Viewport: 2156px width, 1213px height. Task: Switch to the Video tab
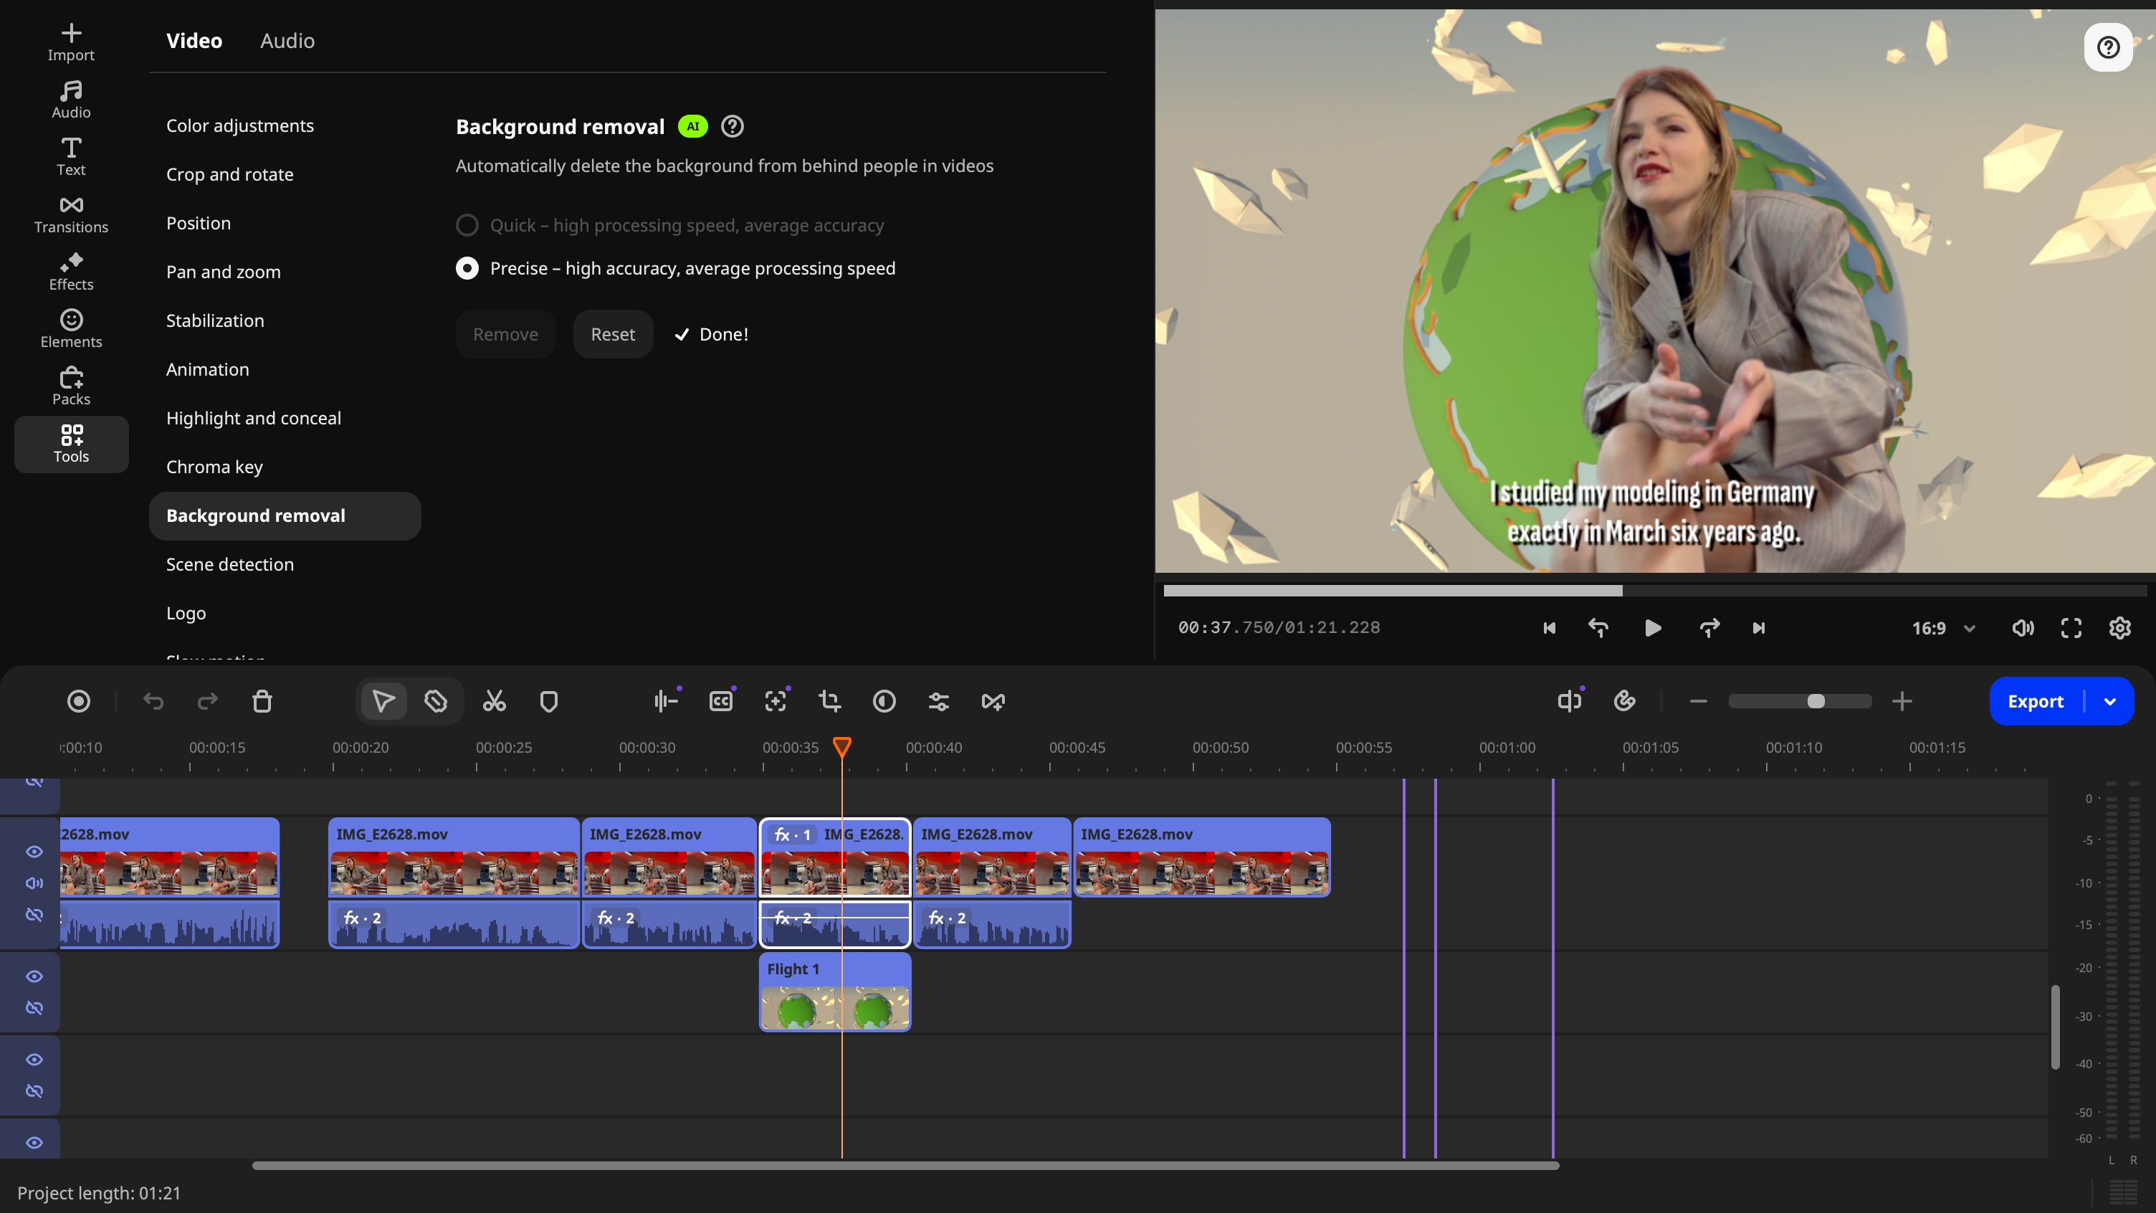pyautogui.click(x=194, y=40)
